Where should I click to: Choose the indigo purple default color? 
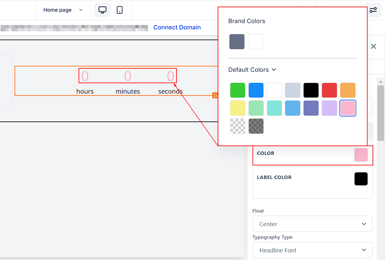(311, 108)
